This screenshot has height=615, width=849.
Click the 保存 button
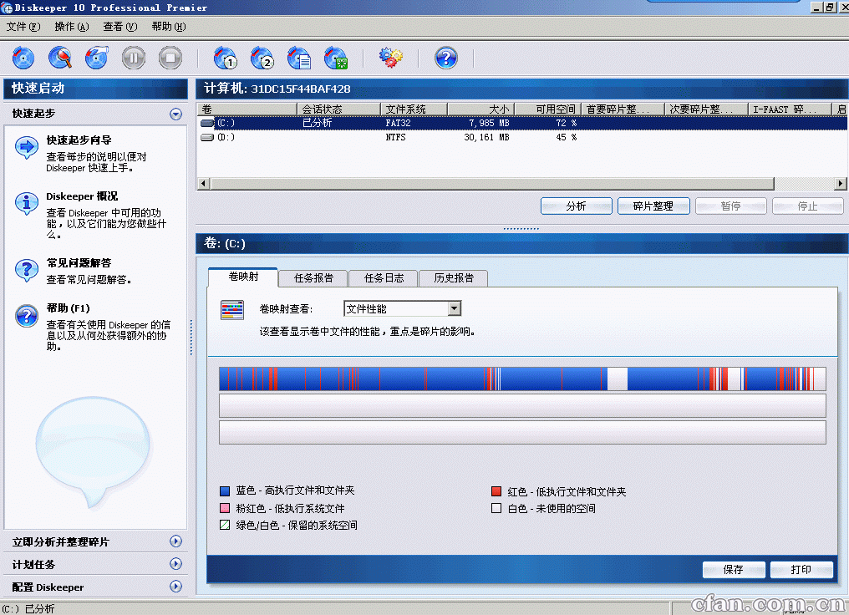(734, 570)
